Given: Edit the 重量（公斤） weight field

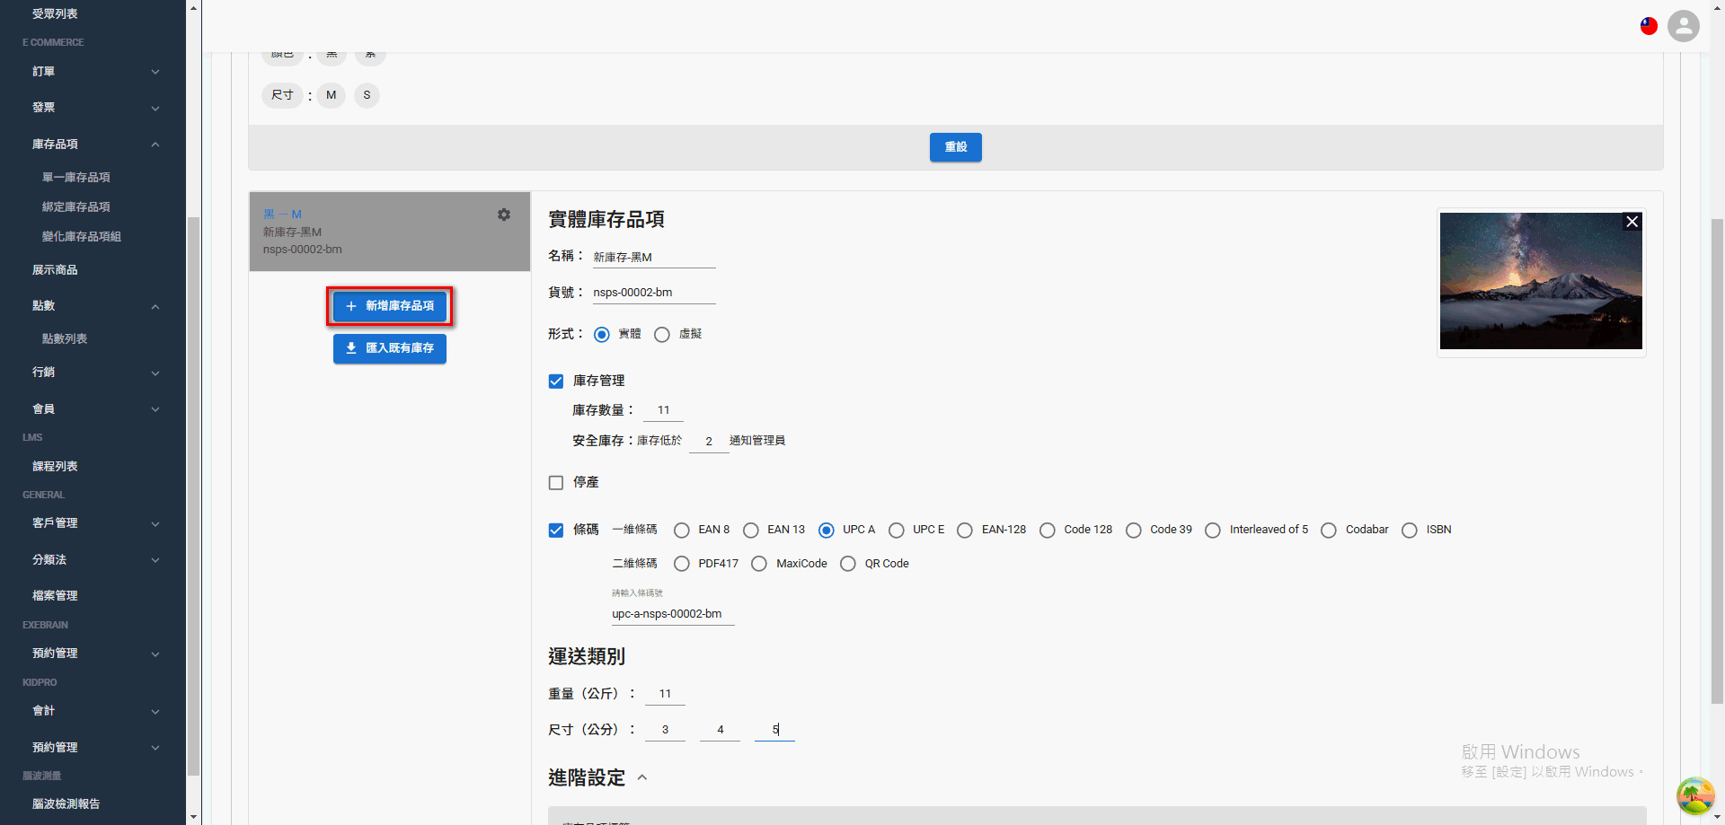Looking at the screenshot, I should 665,694.
